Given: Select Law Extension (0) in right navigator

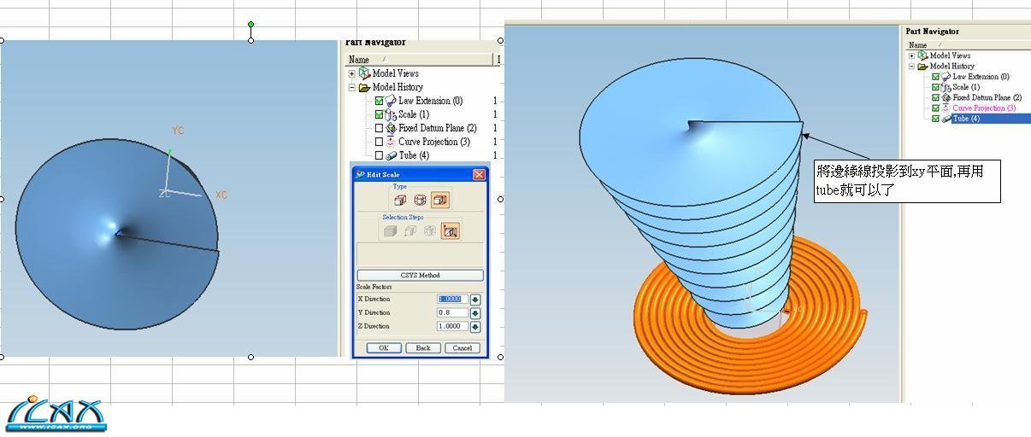Looking at the screenshot, I should point(981,77).
